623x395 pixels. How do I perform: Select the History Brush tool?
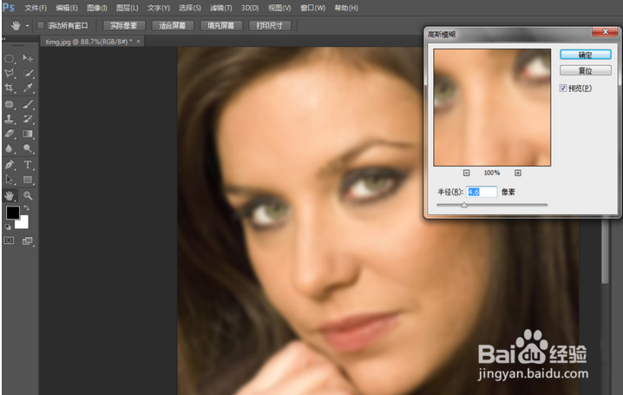click(28, 119)
